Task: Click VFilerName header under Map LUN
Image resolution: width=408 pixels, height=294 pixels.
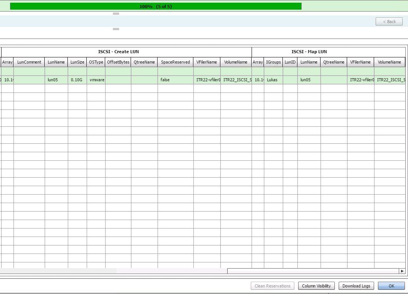Action: coord(360,62)
